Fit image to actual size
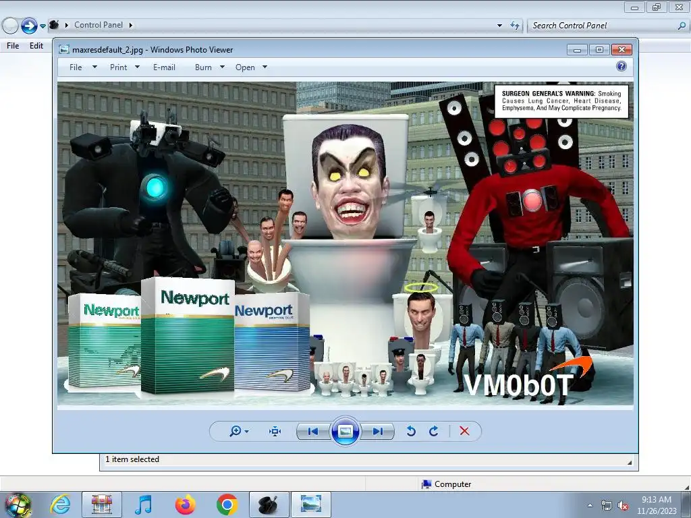The width and height of the screenshot is (691, 518). [x=275, y=431]
